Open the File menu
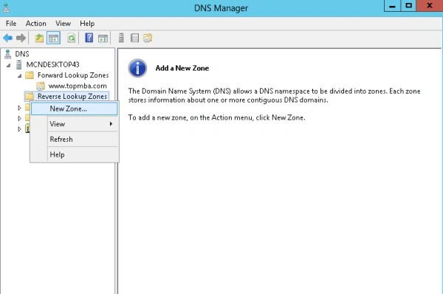The height and width of the screenshot is (294, 443). pyautogui.click(x=11, y=24)
